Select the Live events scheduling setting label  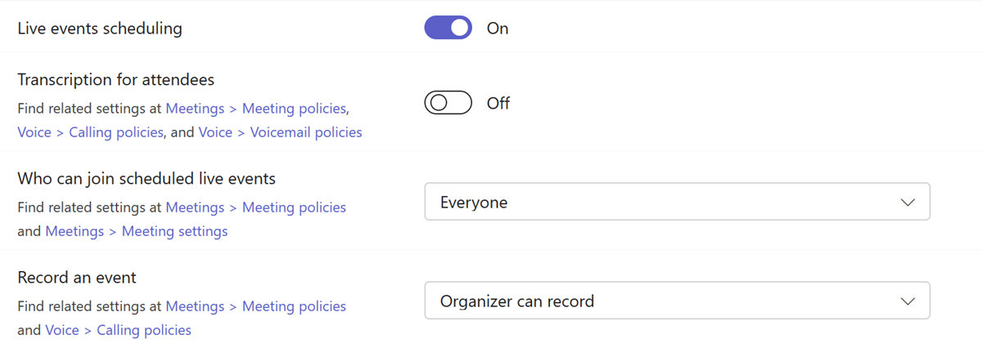[x=100, y=29]
